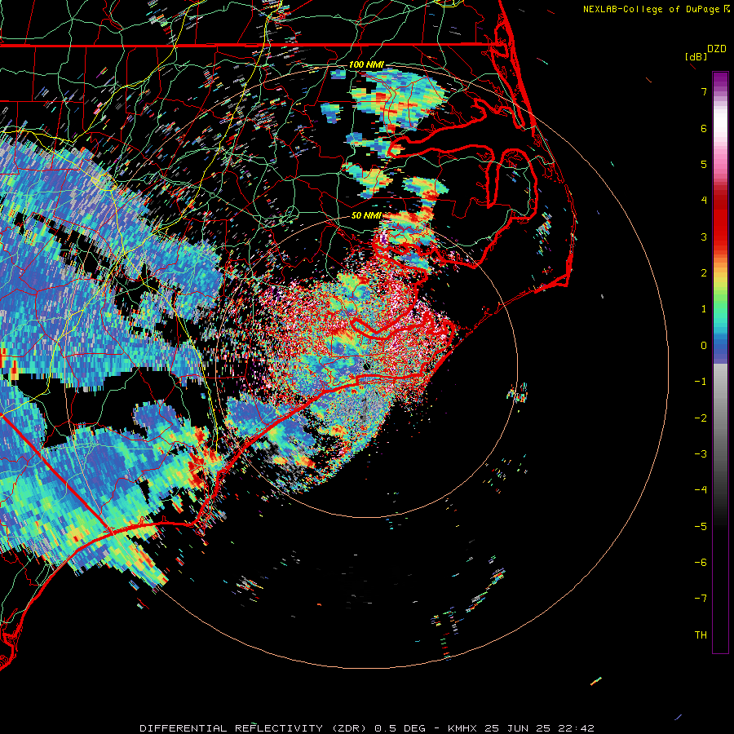Click the 6 value on the dB scale
Screen dimensions: 734x734
(704, 128)
